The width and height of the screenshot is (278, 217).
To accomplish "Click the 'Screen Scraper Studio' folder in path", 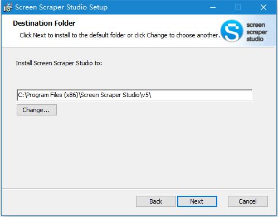I will pyautogui.click(x=110, y=95).
